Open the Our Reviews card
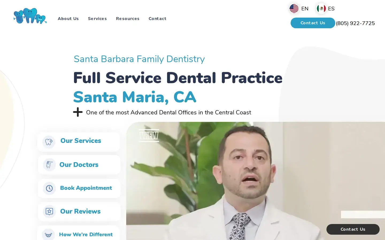 point(79,211)
